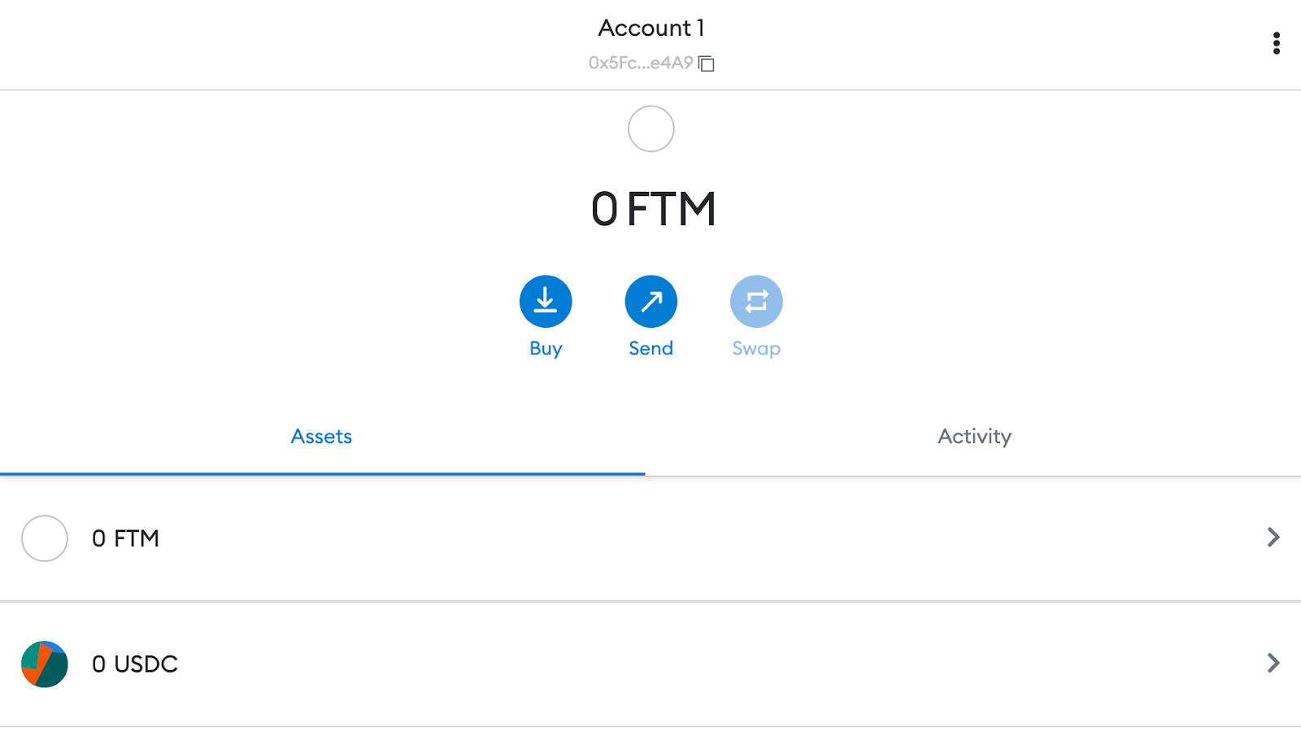Expand the FTM asset row chevron
The image size is (1301, 736).
coord(1273,538)
